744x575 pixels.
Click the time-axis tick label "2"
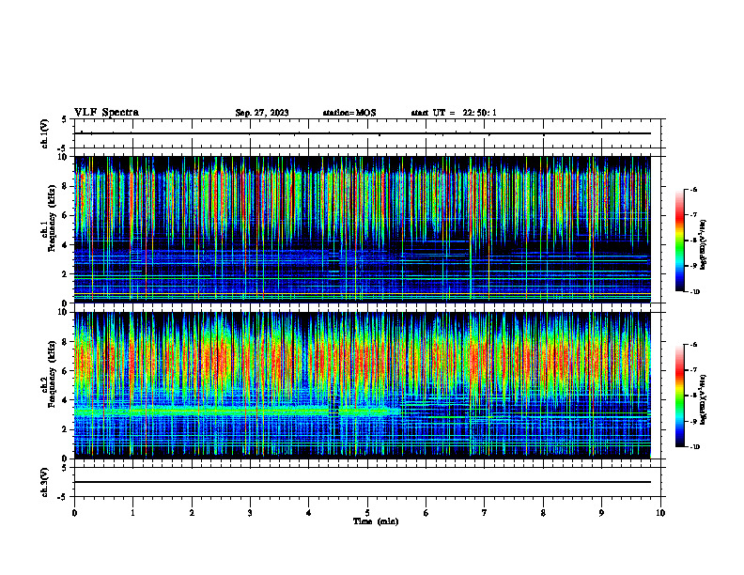click(x=192, y=513)
